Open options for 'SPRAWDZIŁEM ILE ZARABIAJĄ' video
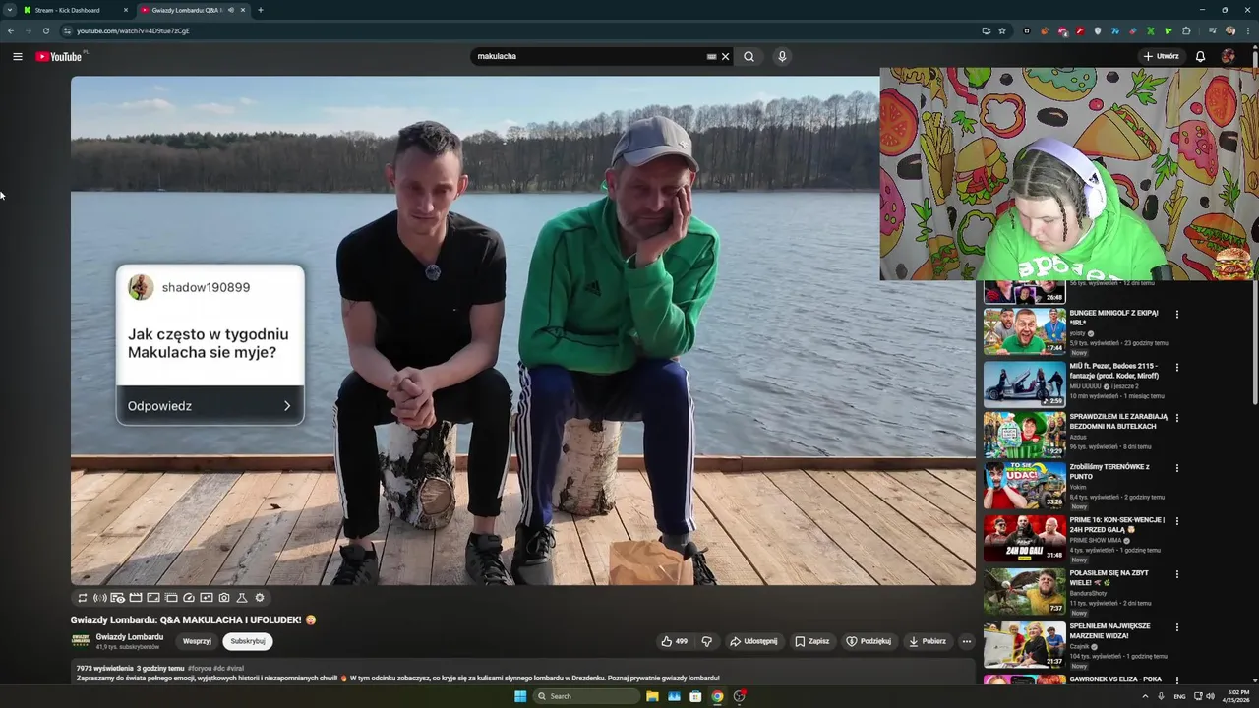The image size is (1259, 708). pos(1177,418)
